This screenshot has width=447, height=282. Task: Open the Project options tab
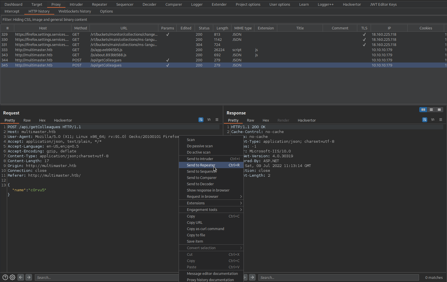(x=248, y=4)
